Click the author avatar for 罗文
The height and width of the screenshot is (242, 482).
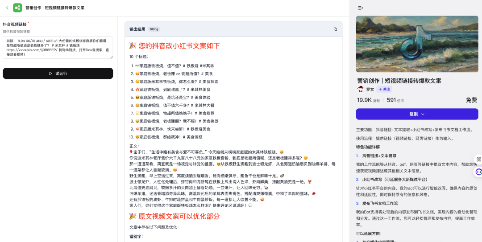(x=361, y=90)
